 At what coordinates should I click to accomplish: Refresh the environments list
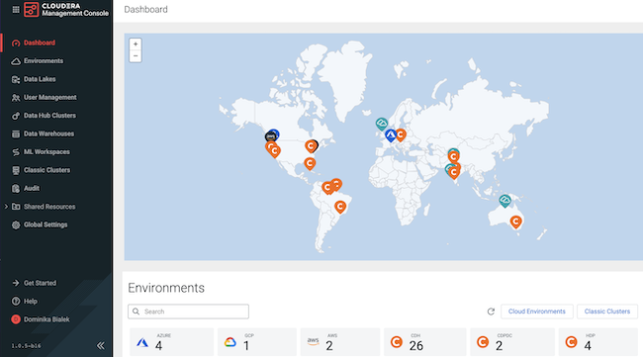(491, 312)
